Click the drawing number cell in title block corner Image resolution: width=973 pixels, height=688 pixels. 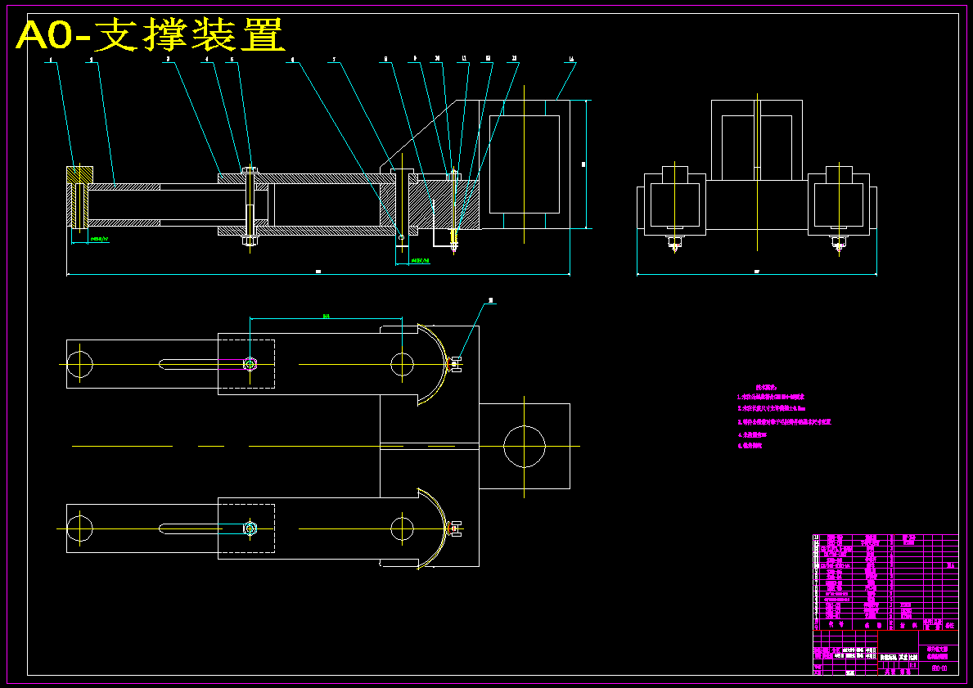point(939,668)
